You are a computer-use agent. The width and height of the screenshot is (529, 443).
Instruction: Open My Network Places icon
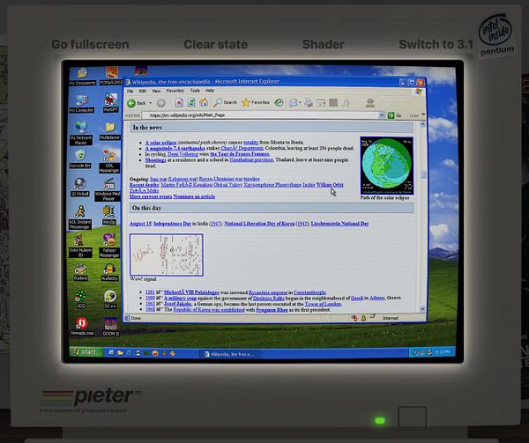[x=80, y=133]
